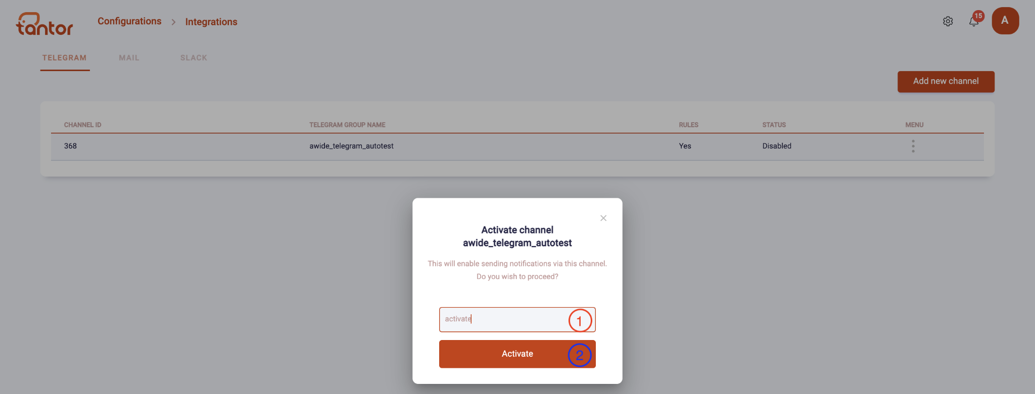
Task: Click the breadcrumb chevron arrow
Action: pos(173,22)
